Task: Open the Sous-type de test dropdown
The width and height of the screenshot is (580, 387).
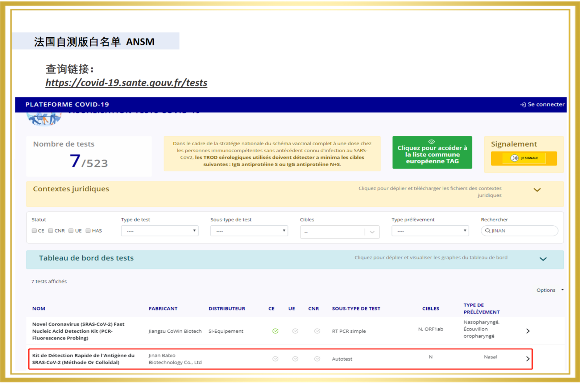Action: coord(249,230)
